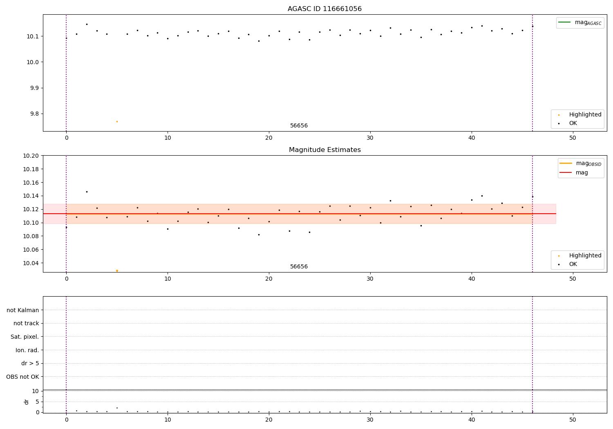613x429 pixels.
Task: Click the red mag legend entry
Action: coord(574,172)
